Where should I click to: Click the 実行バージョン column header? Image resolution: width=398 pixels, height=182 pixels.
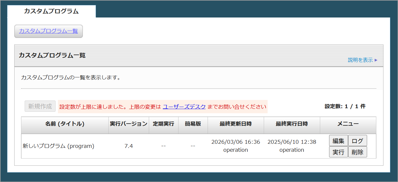pos(129,124)
